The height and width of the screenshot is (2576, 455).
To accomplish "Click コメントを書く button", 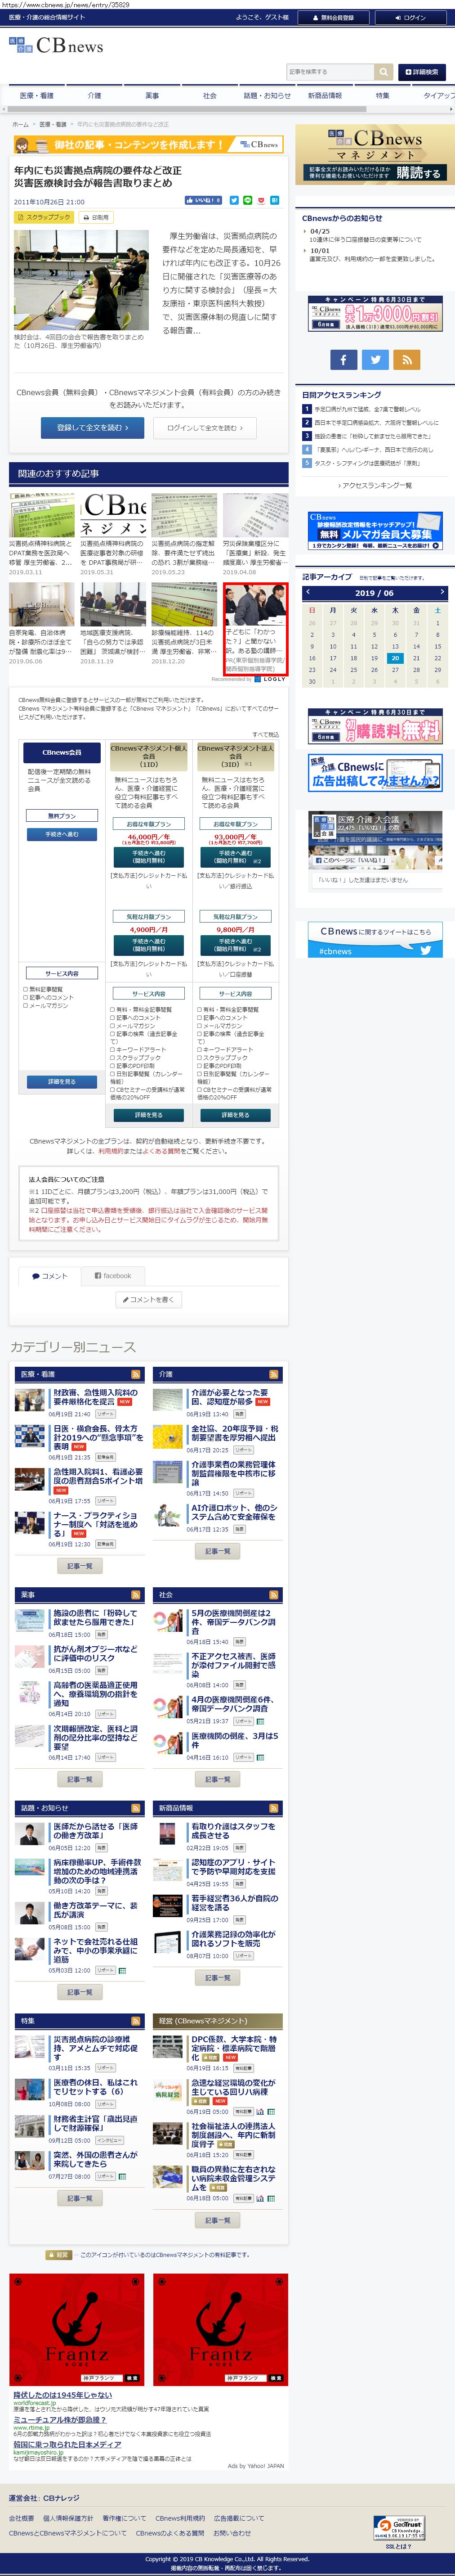I will tap(149, 1300).
